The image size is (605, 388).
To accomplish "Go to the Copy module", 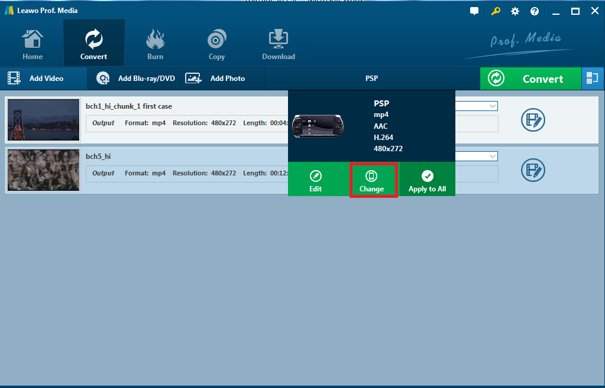I will point(216,45).
